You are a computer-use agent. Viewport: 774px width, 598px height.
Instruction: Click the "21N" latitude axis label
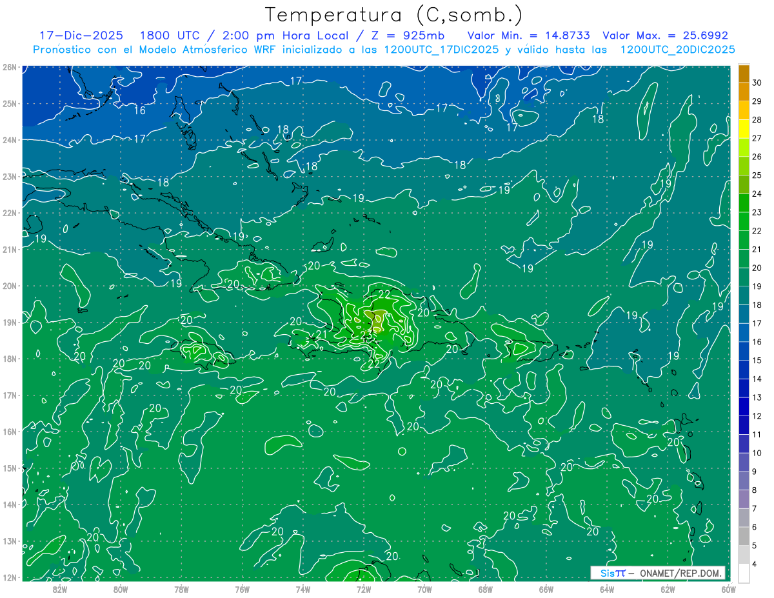pos(10,250)
